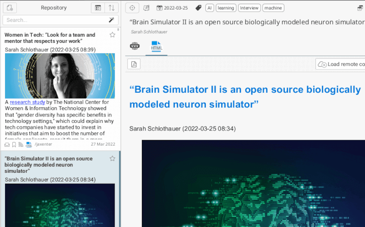
Task: Open the 2022-03-25 date picker
Action: pyautogui.click(x=172, y=8)
